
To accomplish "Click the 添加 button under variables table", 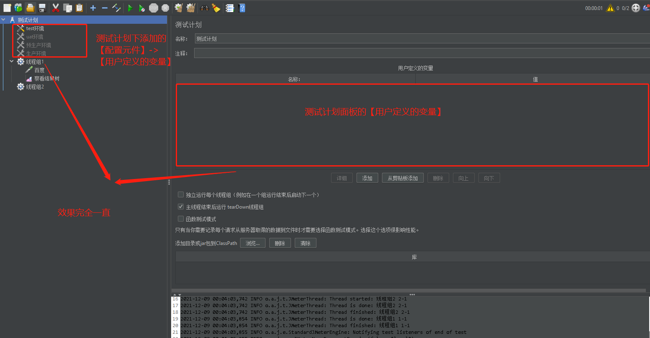I will (x=367, y=178).
